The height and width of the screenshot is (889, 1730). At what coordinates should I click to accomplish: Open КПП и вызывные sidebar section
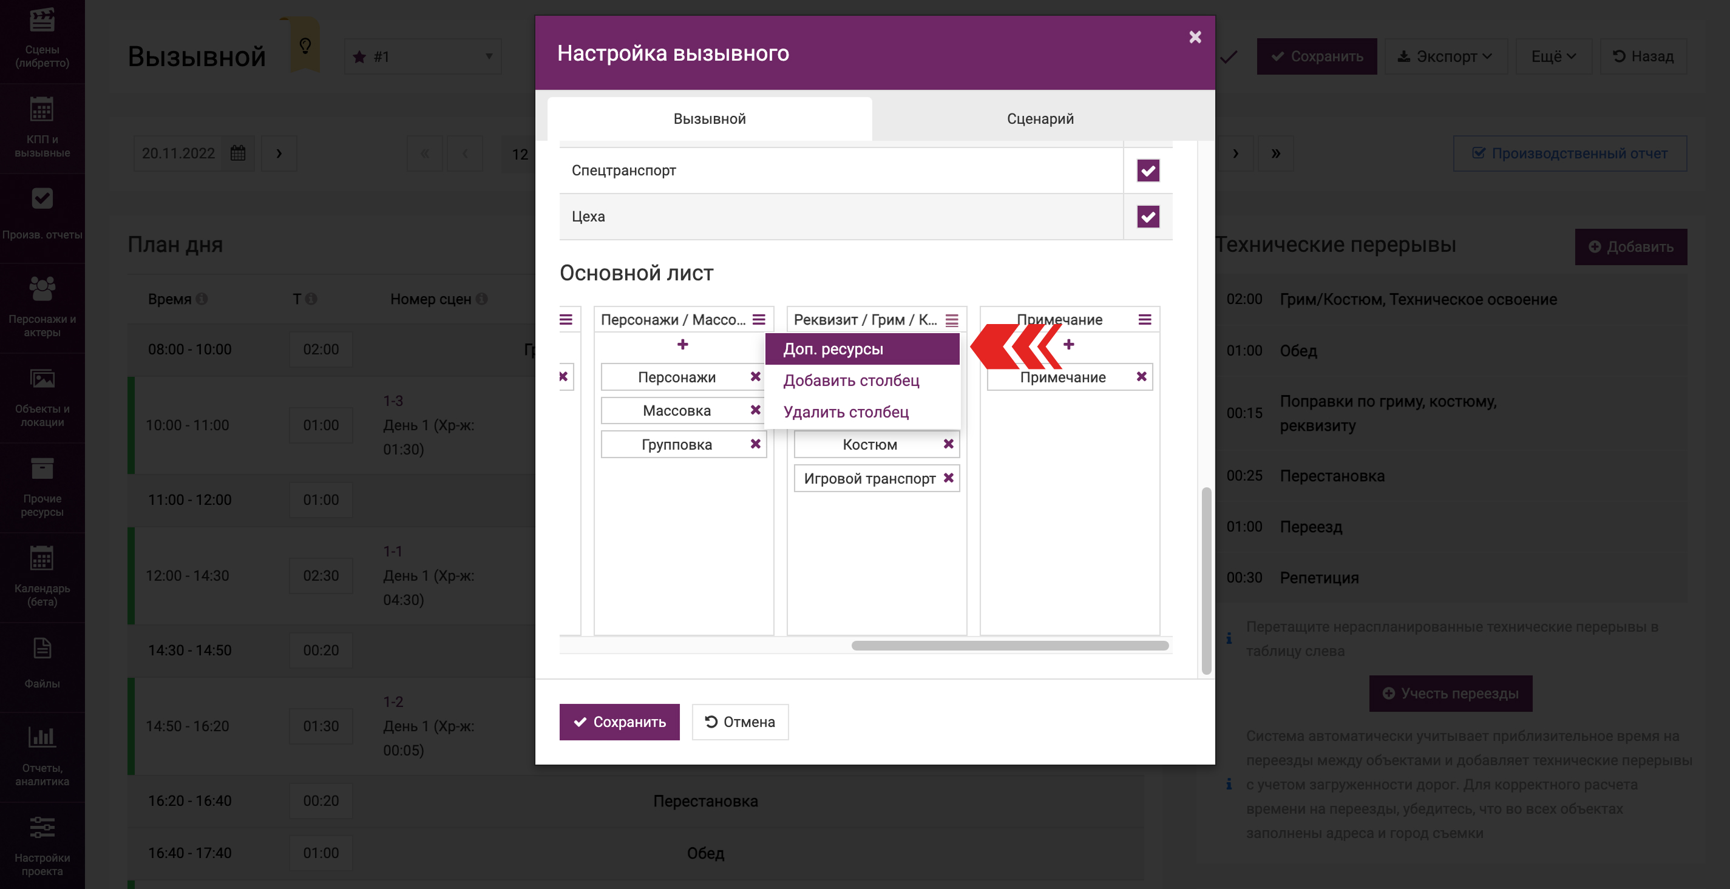pos(42,128)
